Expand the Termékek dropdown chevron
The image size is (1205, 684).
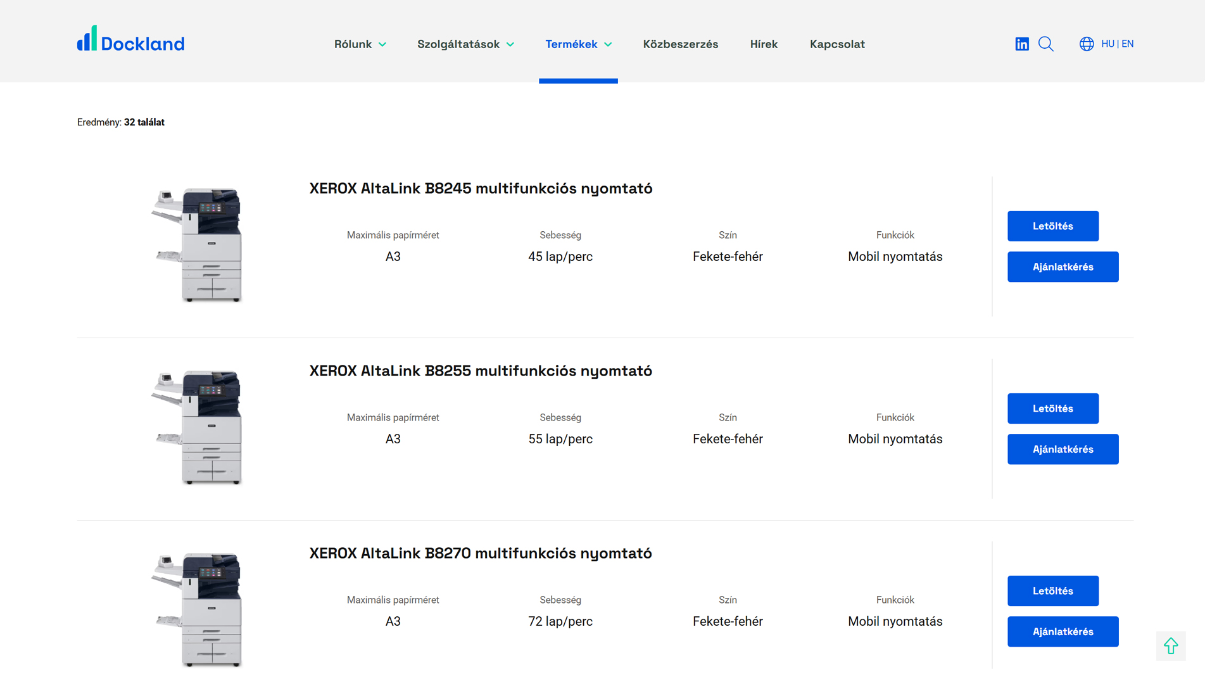point(608,44)
